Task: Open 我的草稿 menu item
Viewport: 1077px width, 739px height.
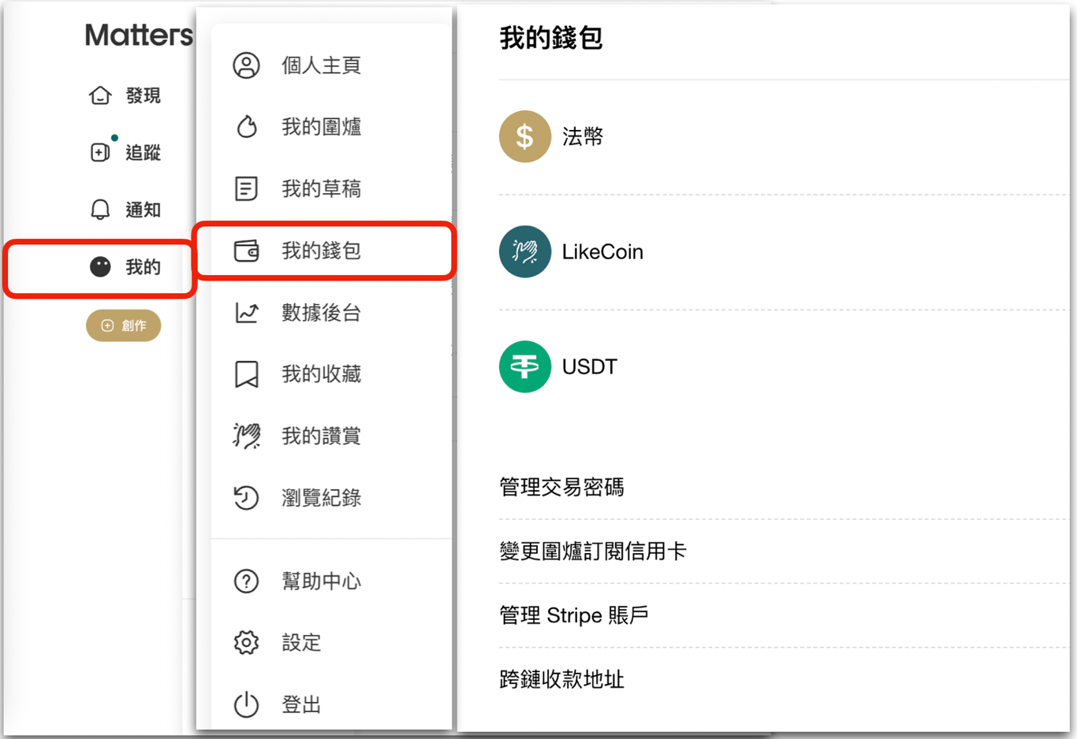Action: [322, 189]
